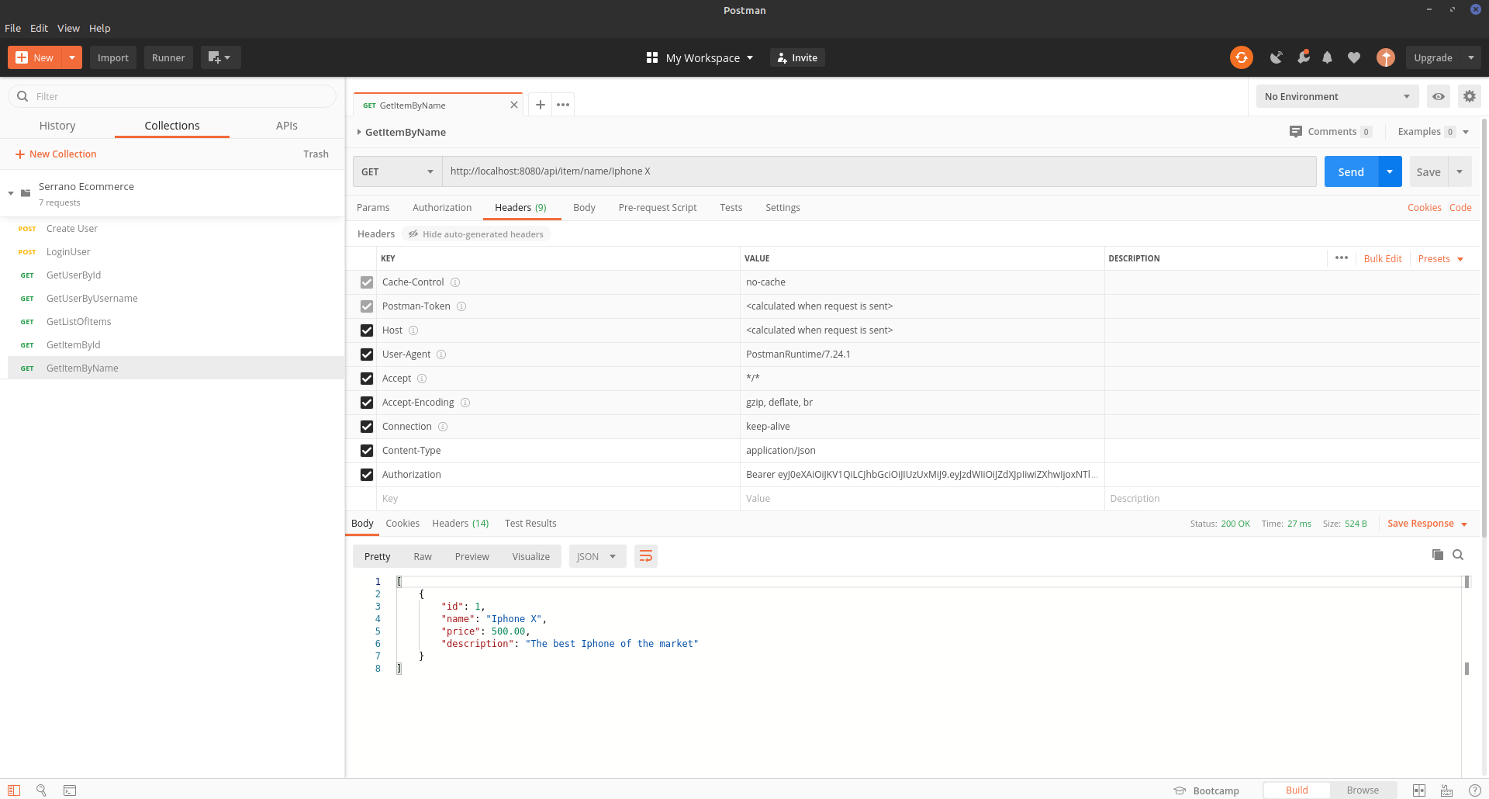The width and height of the screenshot is (1489, 799).
Task: Open keyboard shortcuts icon
Action: pos(1447,790)
